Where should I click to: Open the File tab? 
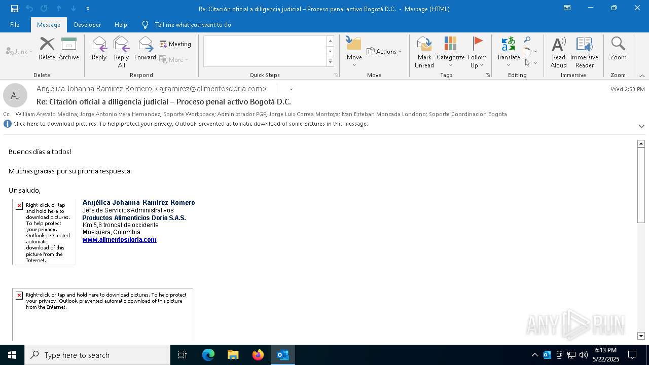point(15,24)
